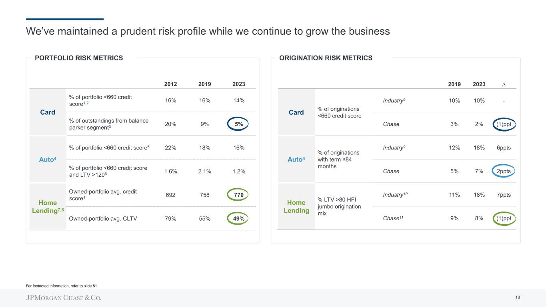Screen dimensions: 546x307
Task: Click the JPMorgan Chase & Co. logo
Action: (64, 298)
